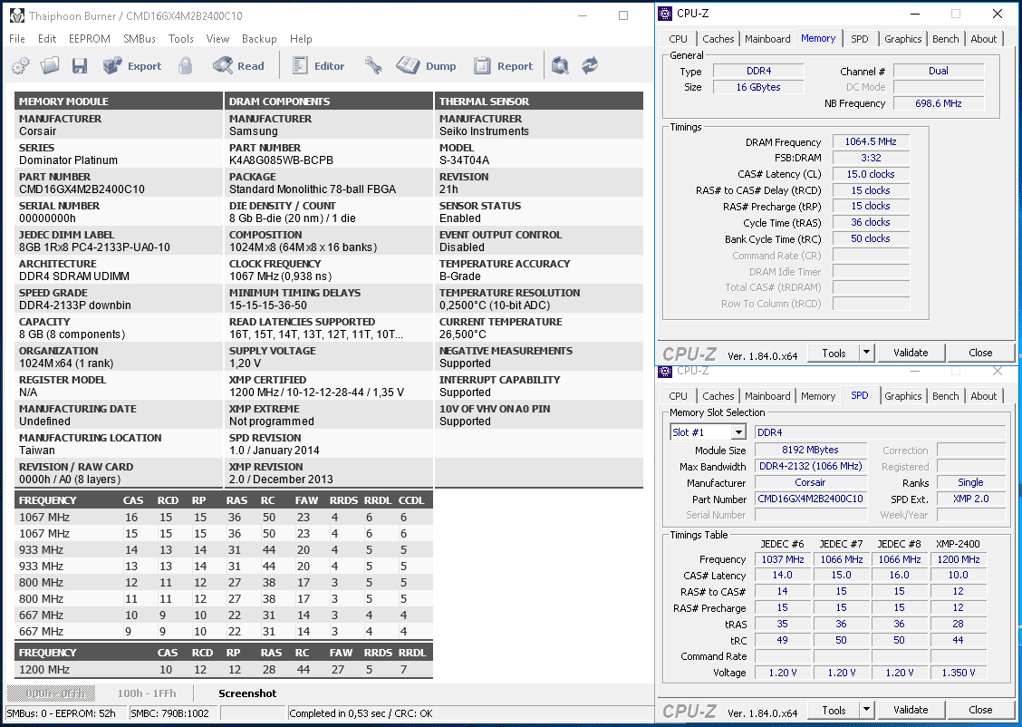Open the Slot #1 memory slot dropdown
This screenshot has height=727, width=1022.
708,432
